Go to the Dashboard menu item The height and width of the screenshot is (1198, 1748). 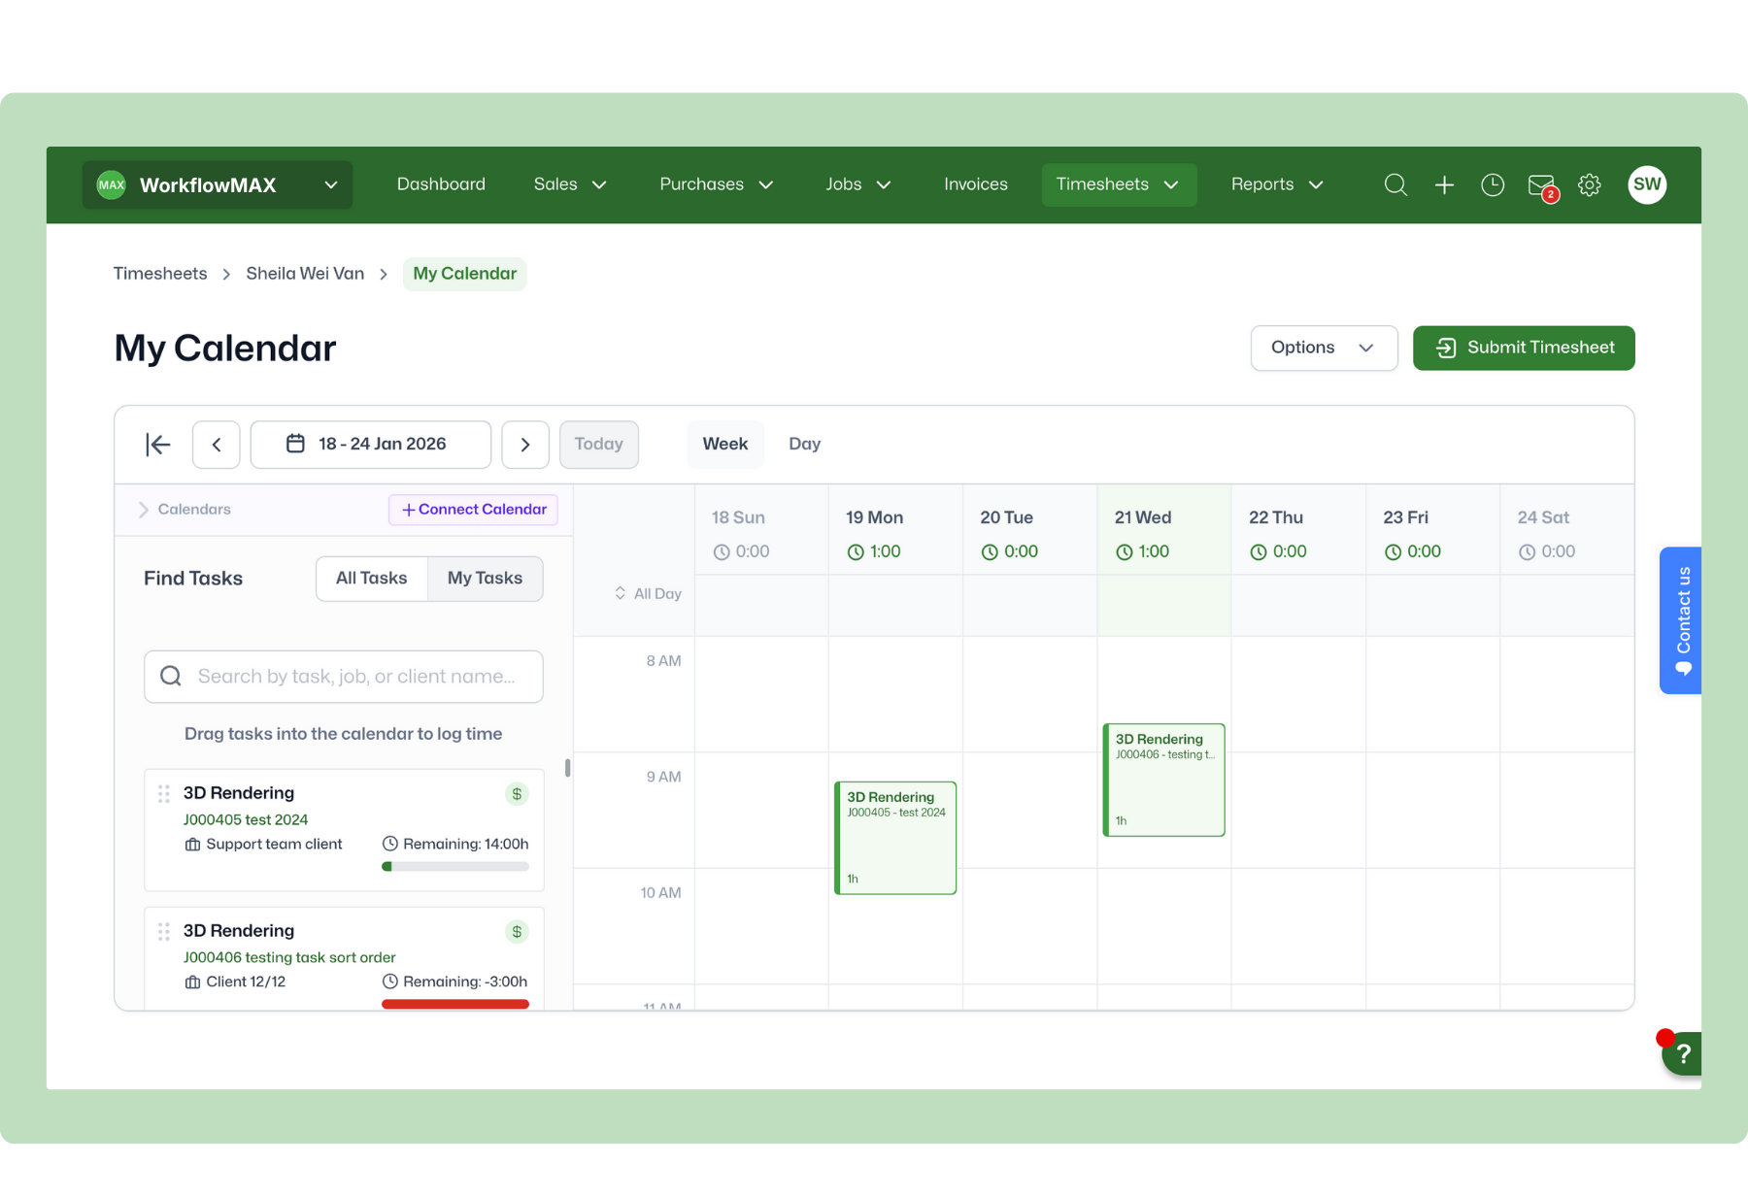pos(441,184)
